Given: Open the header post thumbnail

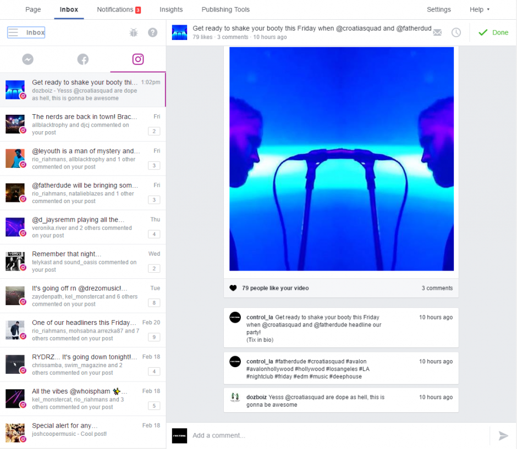Looking at the screenshot, I should tap(179, 32).
